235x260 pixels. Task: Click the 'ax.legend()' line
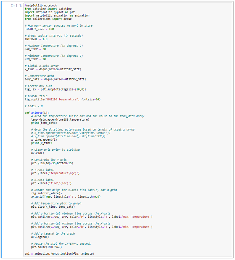40,237
